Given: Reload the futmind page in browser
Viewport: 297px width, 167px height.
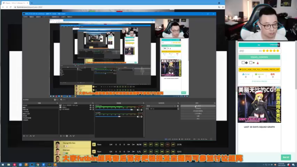Looking at the screenshot, I should pos(11,7).
